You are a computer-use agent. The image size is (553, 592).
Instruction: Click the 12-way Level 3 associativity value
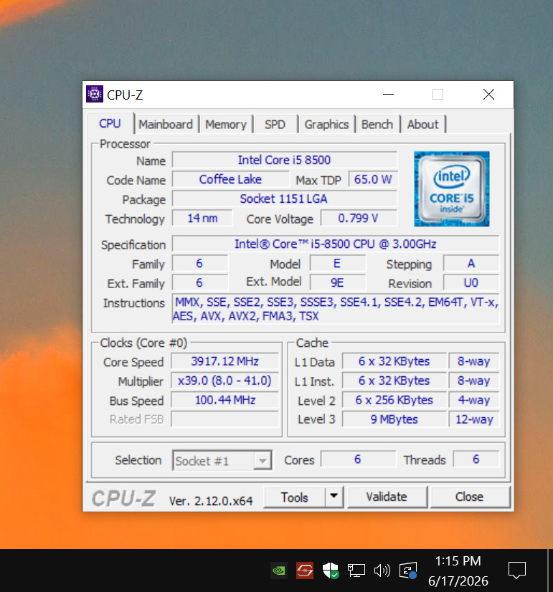click(474, 419)
